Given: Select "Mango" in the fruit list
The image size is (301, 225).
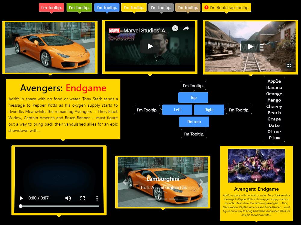Looking at the screenshot, I should point(274,100).
